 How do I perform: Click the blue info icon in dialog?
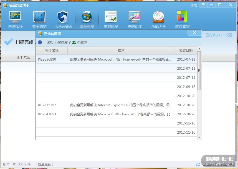point(40,42)
